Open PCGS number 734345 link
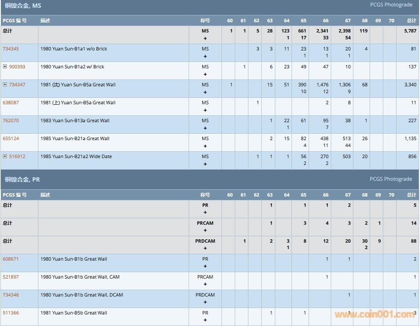The width and height of the screenshot is (420, 326). point(11,49)
